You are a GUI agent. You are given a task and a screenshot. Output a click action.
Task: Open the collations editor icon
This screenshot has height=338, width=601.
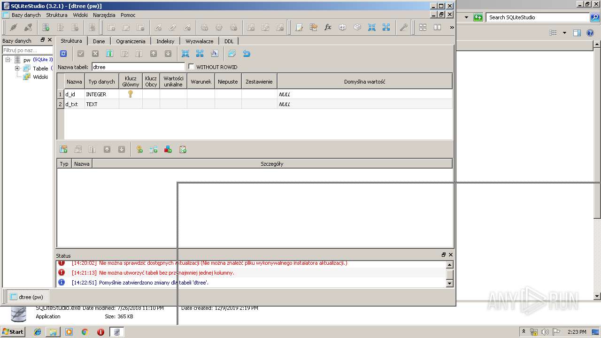coord(343,27)
